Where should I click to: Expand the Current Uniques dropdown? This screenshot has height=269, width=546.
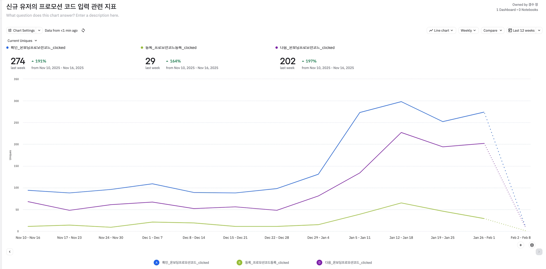click(22, 41)
